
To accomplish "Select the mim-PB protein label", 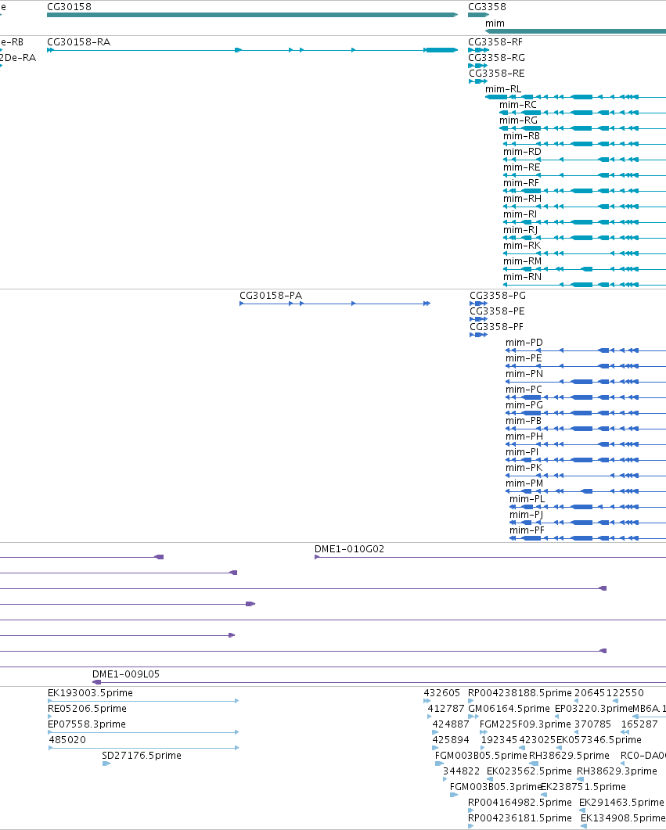I will [x=524, y=420].
